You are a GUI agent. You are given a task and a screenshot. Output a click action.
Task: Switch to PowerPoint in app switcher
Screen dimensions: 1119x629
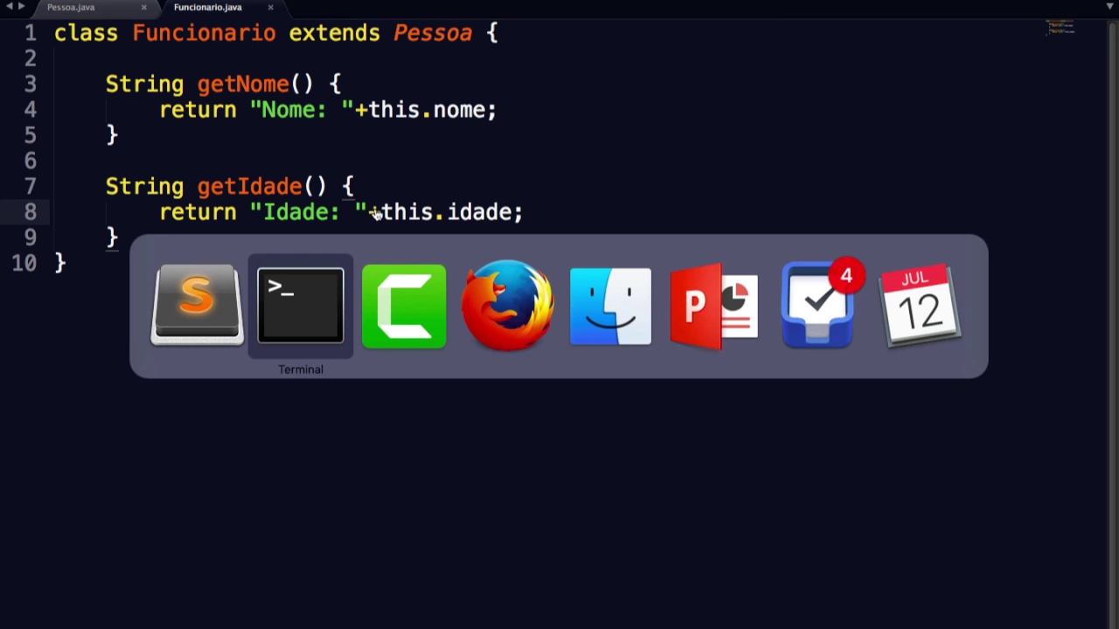pos(713,306)
